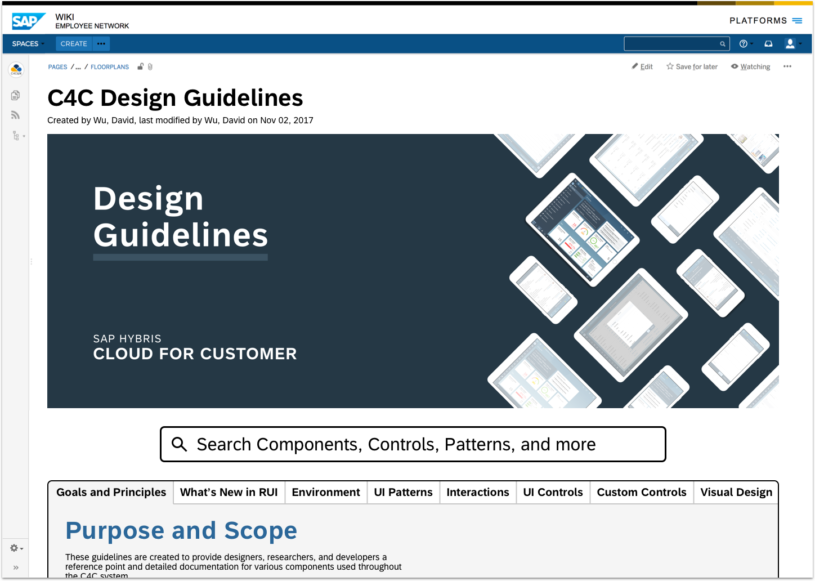Screen dimensions: 815x581
Task: Click the SAP logo
Action: coord(28,21)
